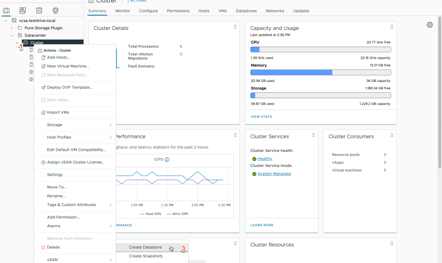Select Deploy OVF Template menu entry

coord(70,87)
